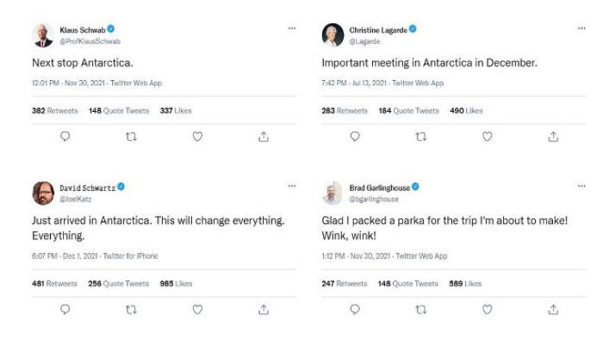
Task: Open more options on Christine Lagarde's tweet
Action: pos(581,28)
